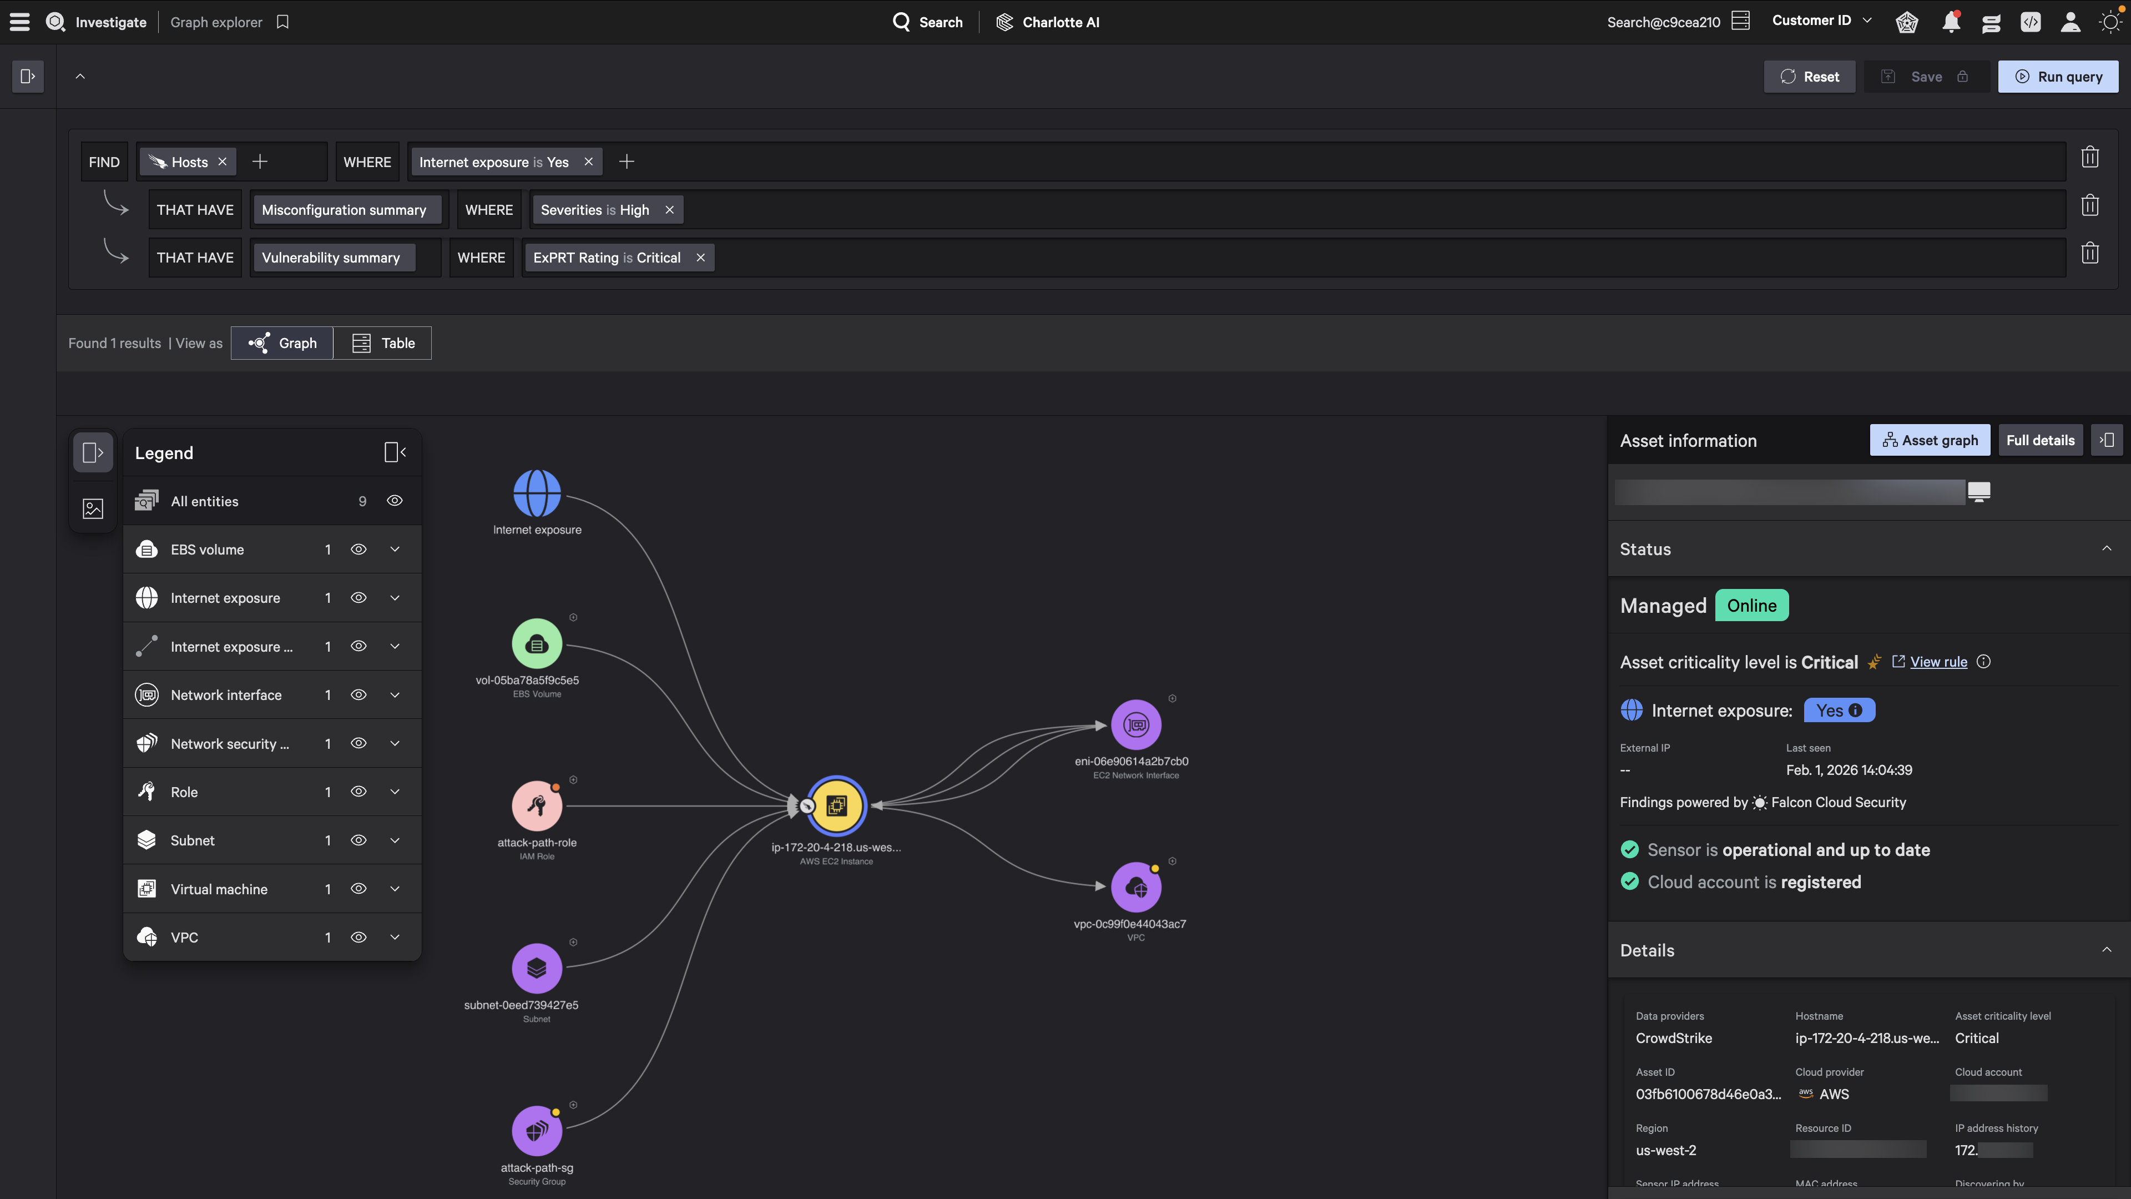The width and height of the screenshot is (2131, 1199).
Task: Expand the Role legend entry
Action: click(395, 792)
